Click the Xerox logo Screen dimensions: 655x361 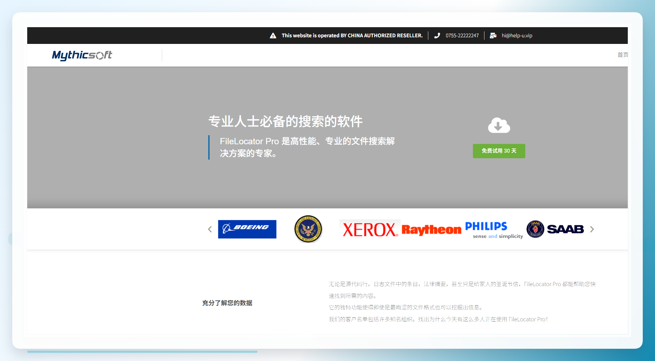pos(370,230)
